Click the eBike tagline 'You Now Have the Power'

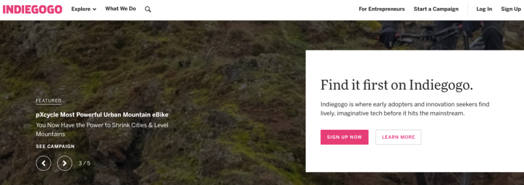102,130
